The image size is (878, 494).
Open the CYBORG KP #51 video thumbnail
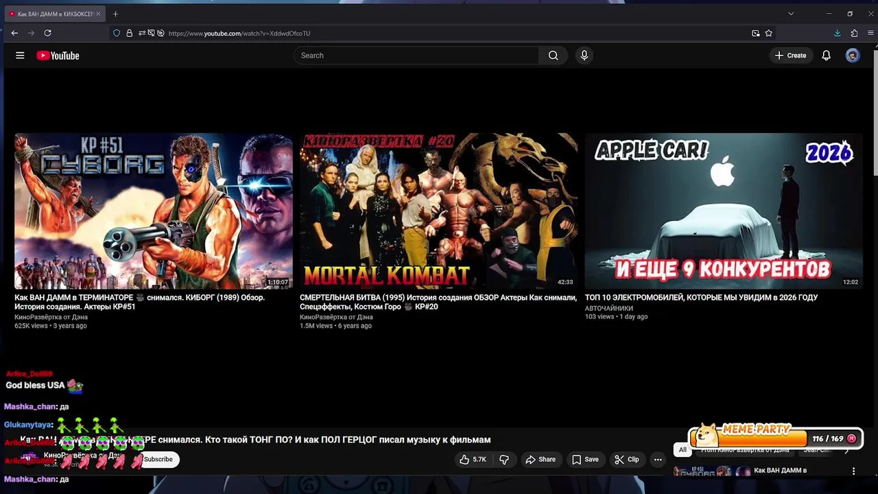154,211
